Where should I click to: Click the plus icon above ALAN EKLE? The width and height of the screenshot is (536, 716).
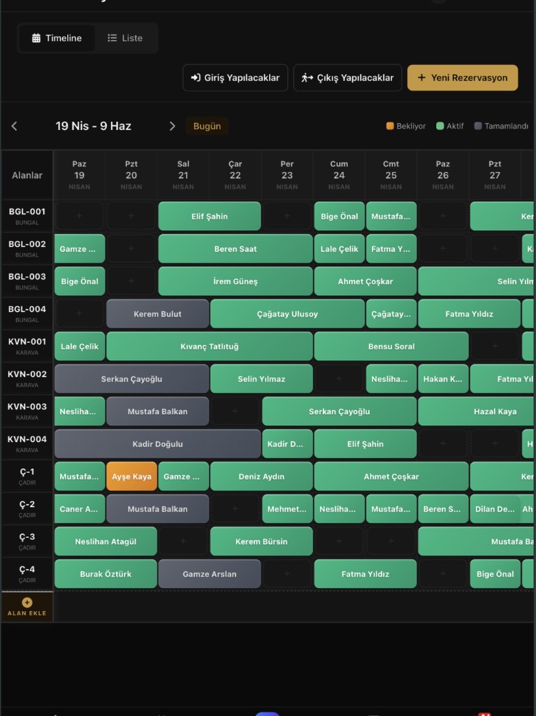click(27, 602)
